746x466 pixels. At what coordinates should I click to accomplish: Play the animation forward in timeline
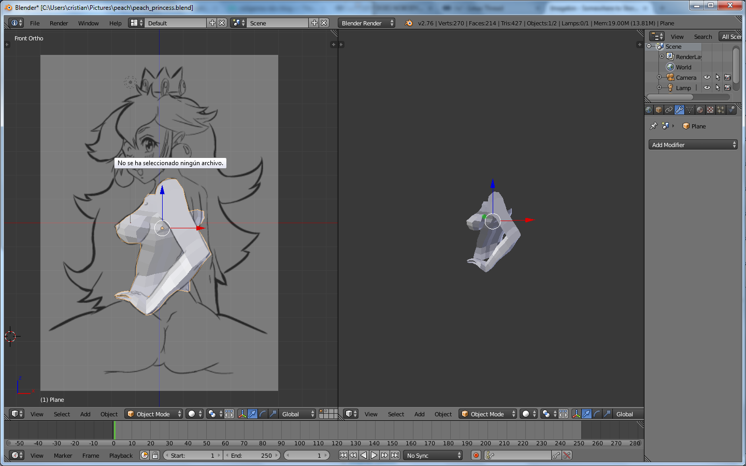click(374, 455)
